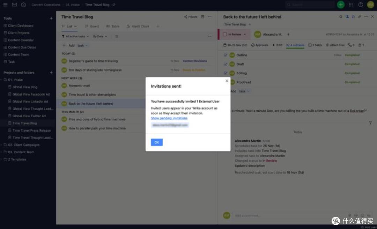Screen dimensions: 377x229
Task: Open the activity stream filter icon
Action: 370,123
